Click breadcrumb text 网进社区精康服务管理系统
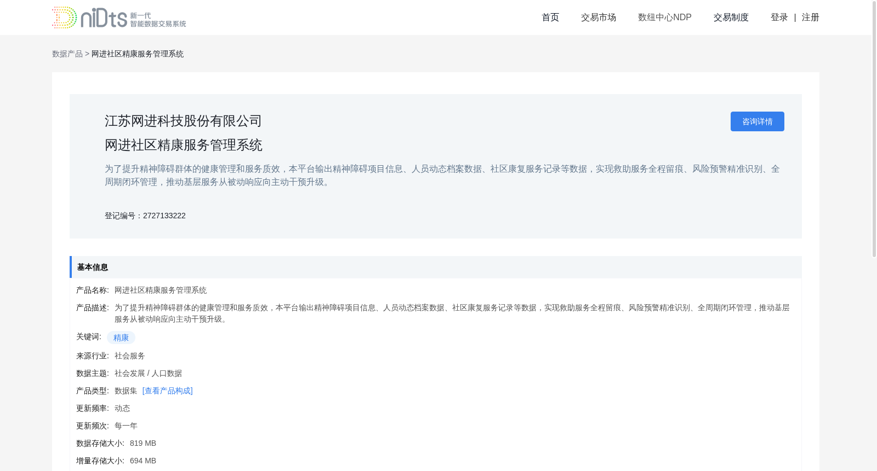The width and height of the screenshot is (877, 471). tap(138, 54)
